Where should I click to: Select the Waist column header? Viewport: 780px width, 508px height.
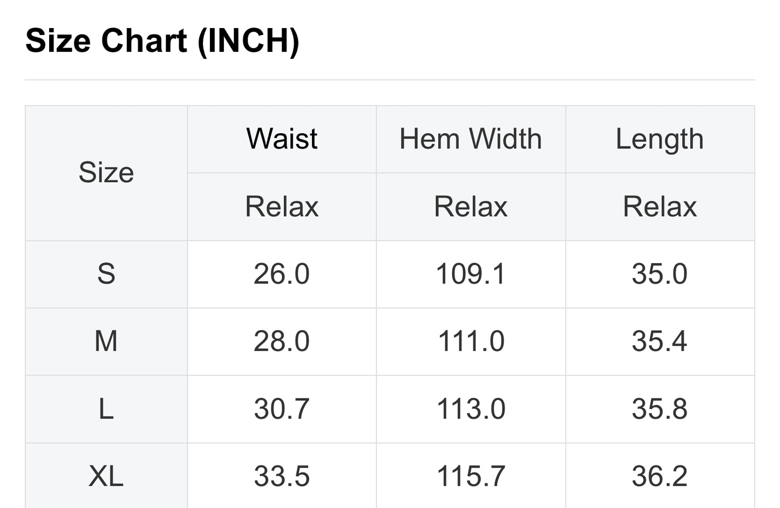pyautogui.click(x=282, y=139)
